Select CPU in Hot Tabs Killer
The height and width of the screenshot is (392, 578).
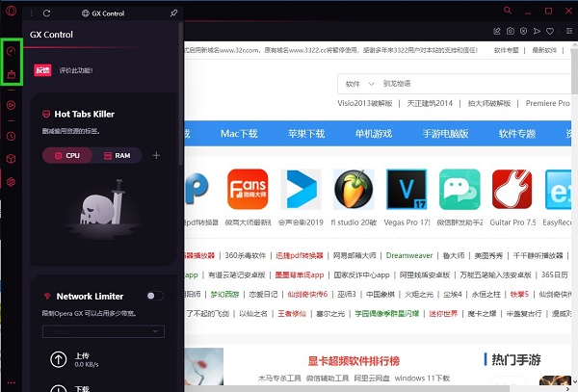(66, 155)
